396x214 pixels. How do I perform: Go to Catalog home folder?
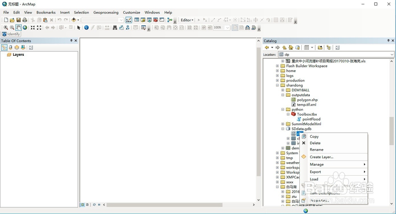coord(291,47)
